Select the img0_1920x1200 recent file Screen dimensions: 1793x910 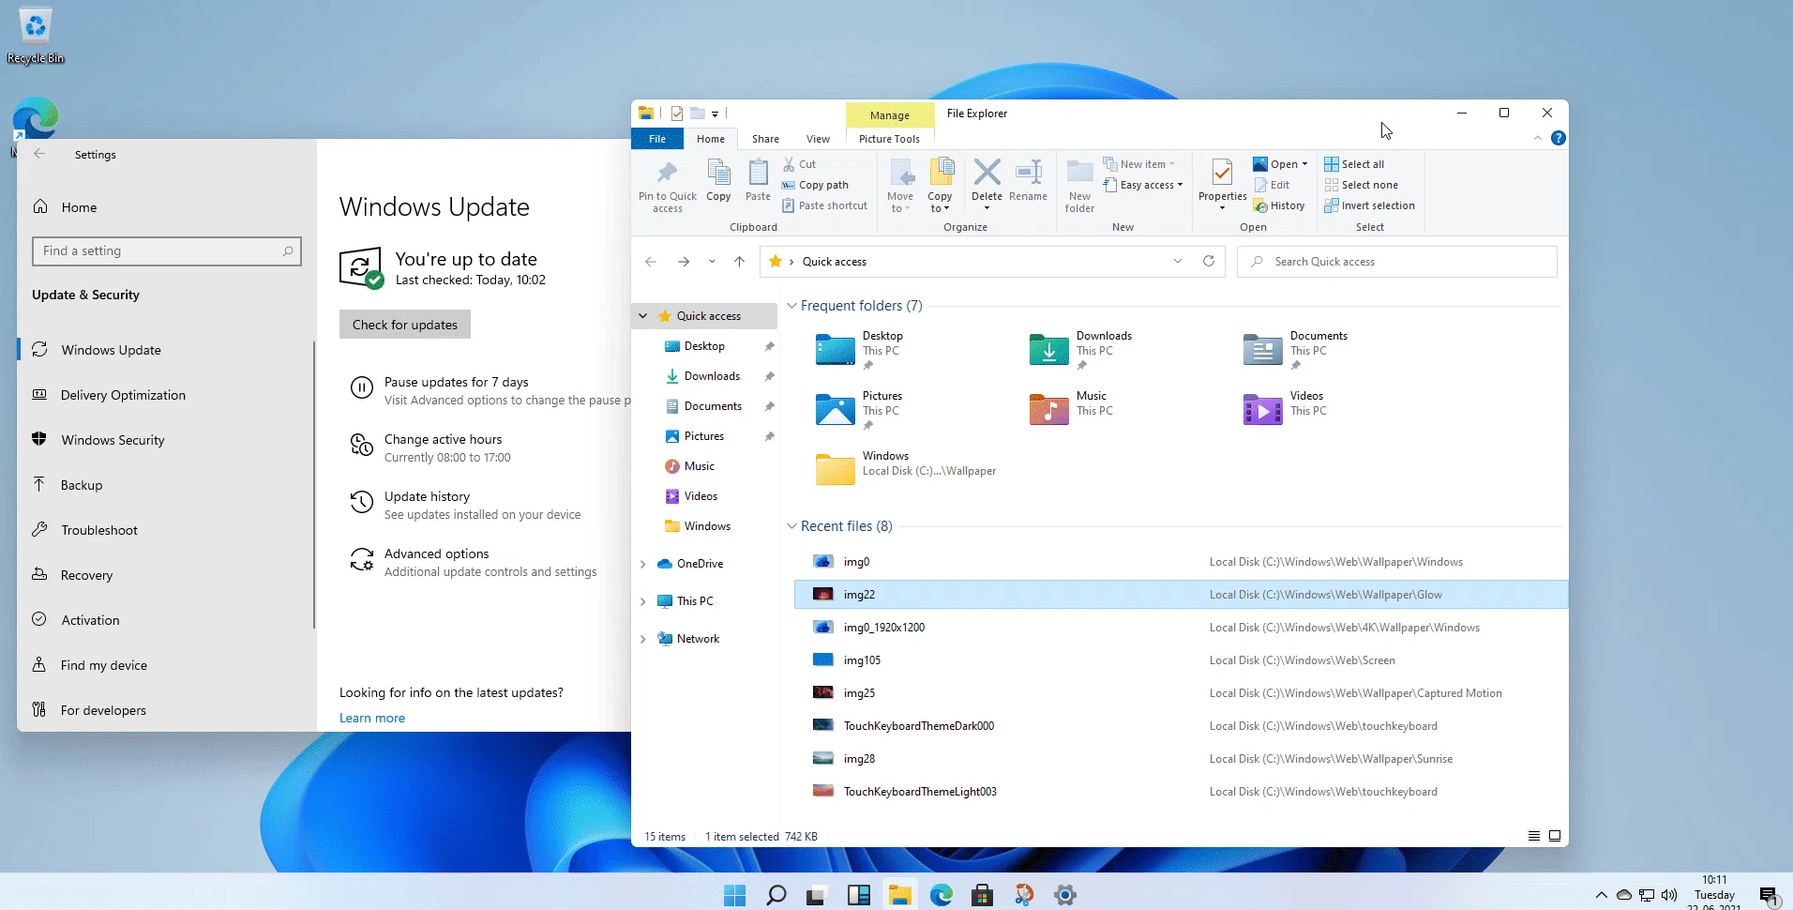tap(1180, 628)
